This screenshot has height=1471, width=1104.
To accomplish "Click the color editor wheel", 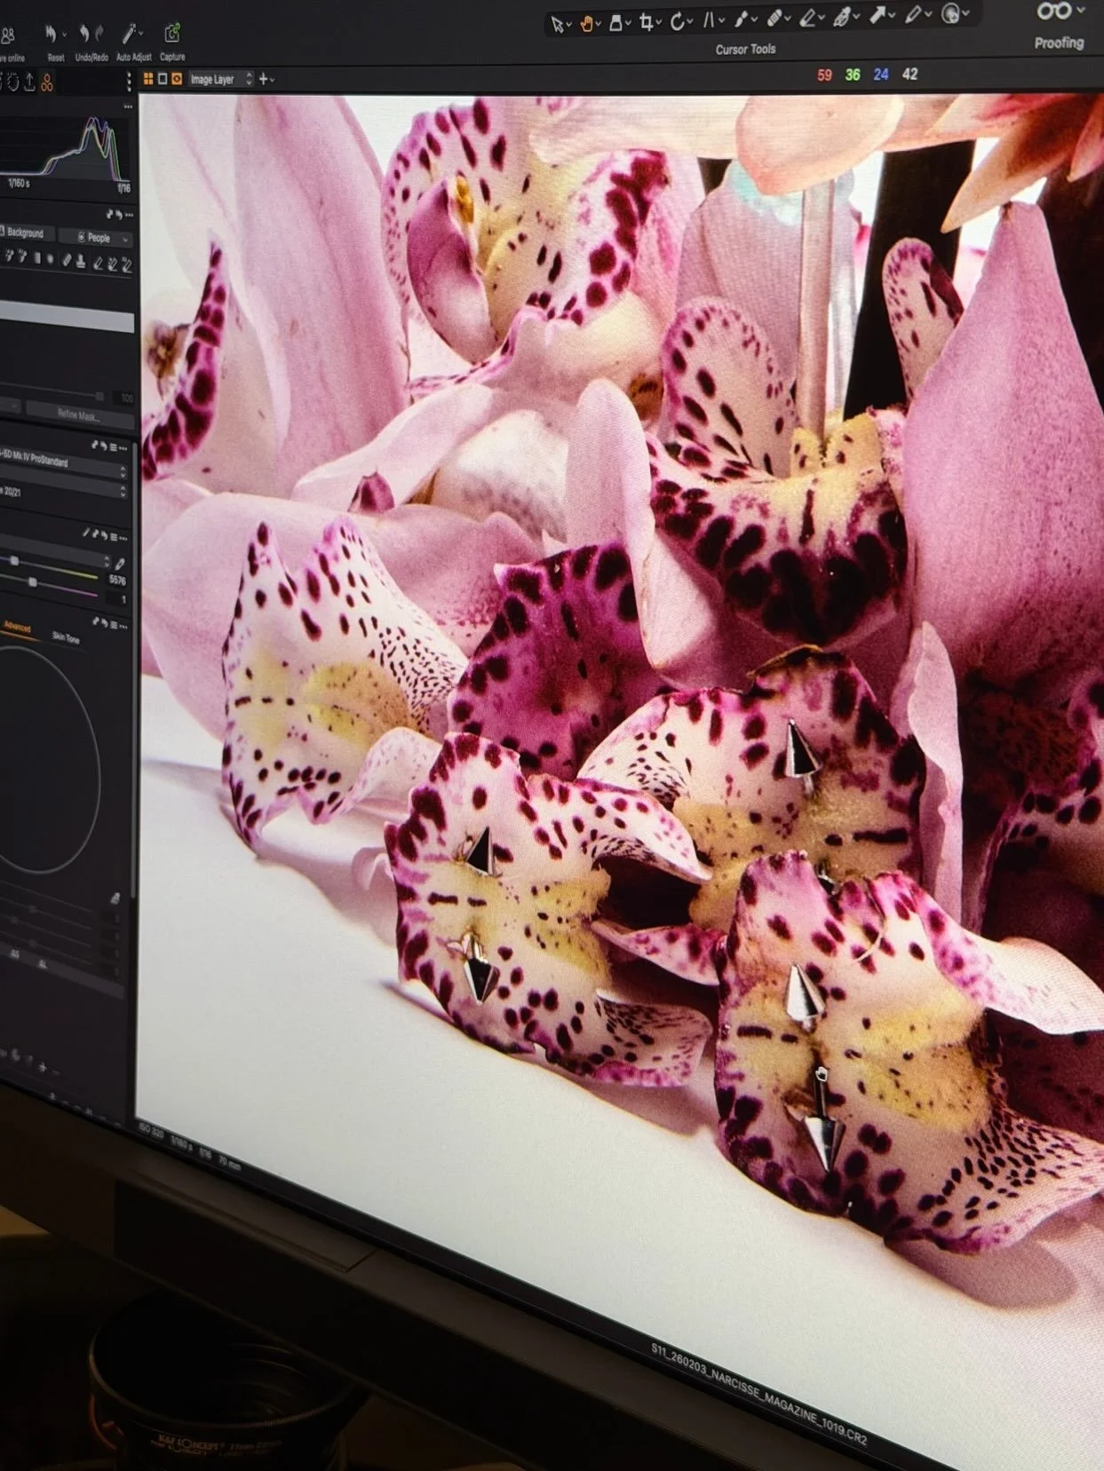I will point(44,762).
